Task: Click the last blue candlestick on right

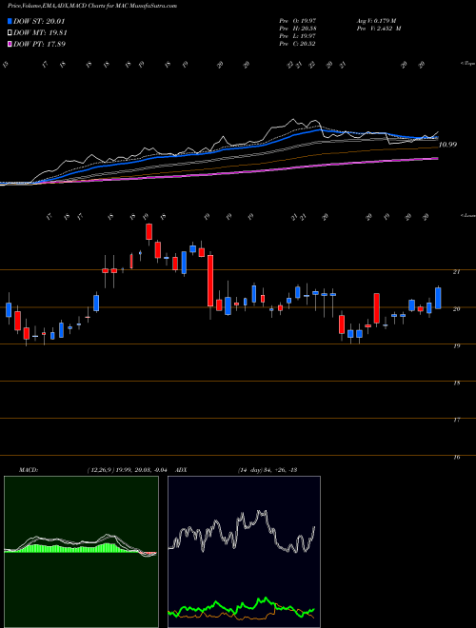Action: (438, 298)
